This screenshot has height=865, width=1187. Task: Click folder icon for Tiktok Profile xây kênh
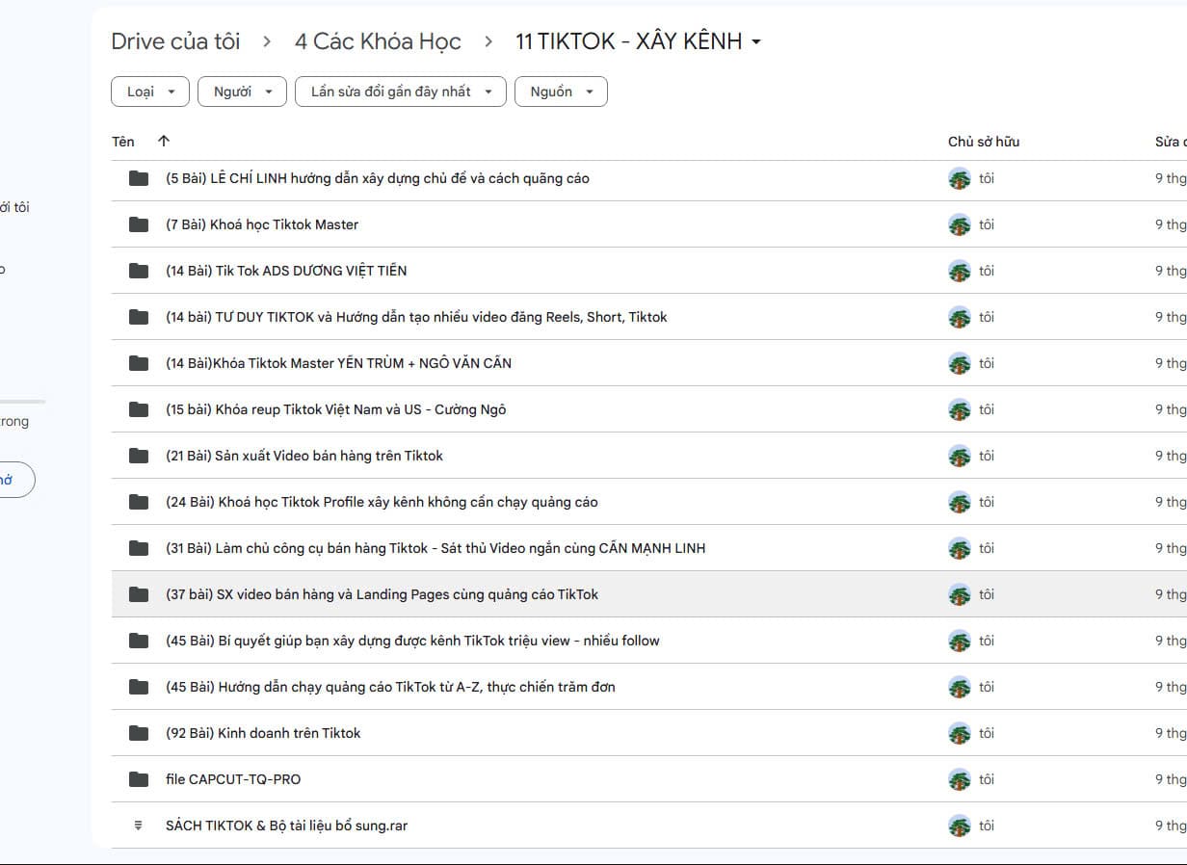(x=139, y=502)
